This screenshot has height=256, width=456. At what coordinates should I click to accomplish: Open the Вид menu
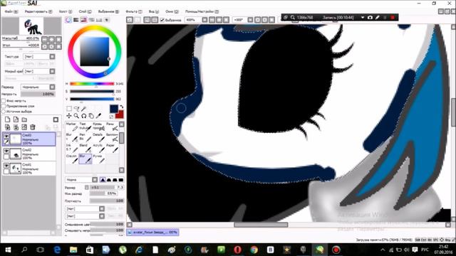[154, 11]
